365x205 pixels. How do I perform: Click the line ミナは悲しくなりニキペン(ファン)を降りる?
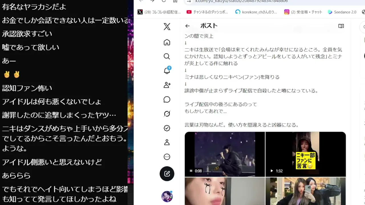pos(232,77)
